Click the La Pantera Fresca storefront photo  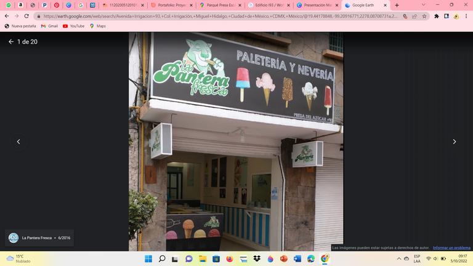tap(236, 142)
